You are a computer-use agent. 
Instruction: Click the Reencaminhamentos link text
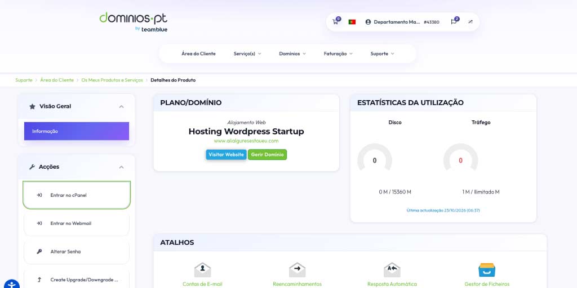click(298, 284)
